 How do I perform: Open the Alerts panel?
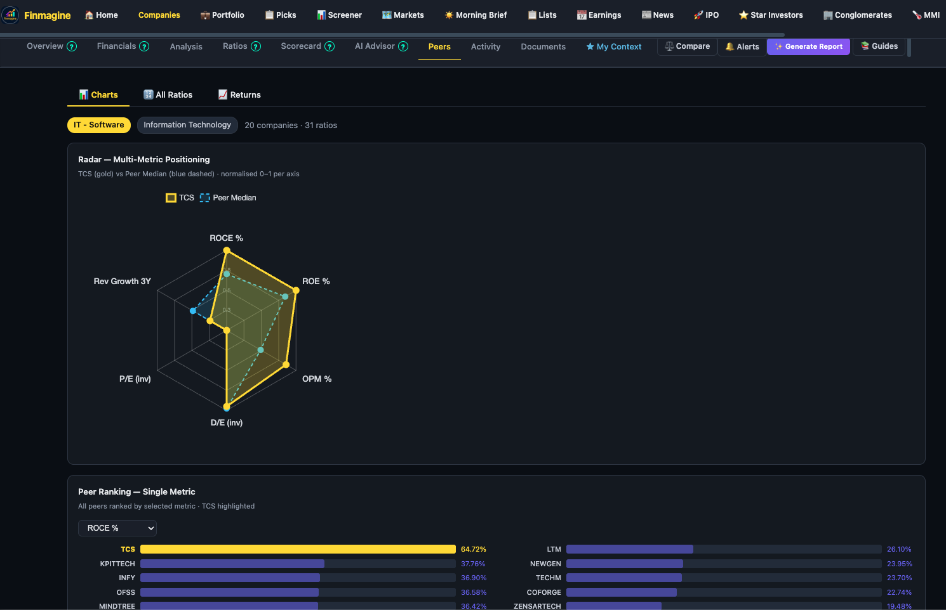pyautogui.click(x=742, y=46)
